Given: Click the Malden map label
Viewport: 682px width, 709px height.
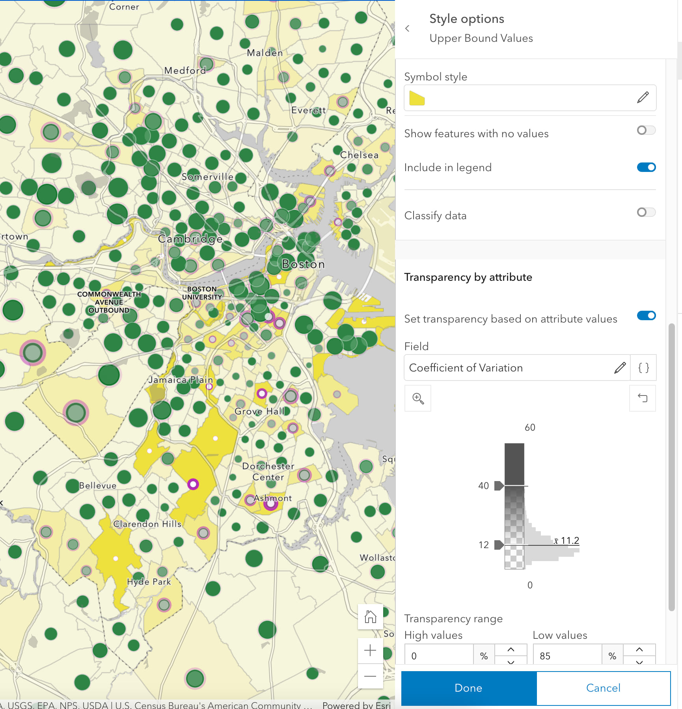Looking at the screenshot, I should (265, 53).
